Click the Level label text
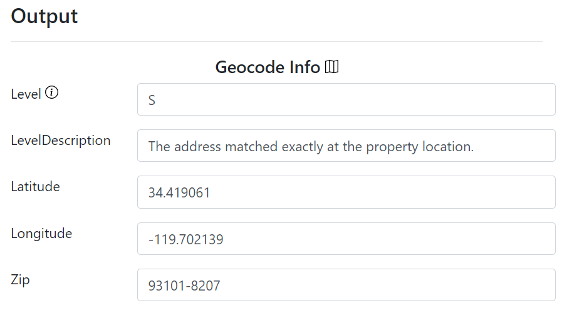The height and width of the screenshot is (323, 562). pyautogui.click(x=26, y=94)
